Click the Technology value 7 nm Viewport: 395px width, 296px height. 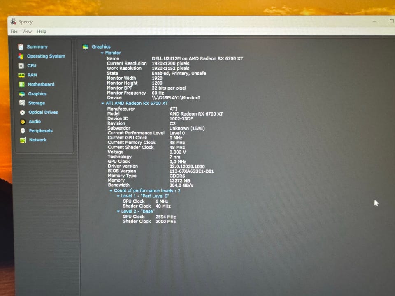point(175,157)
